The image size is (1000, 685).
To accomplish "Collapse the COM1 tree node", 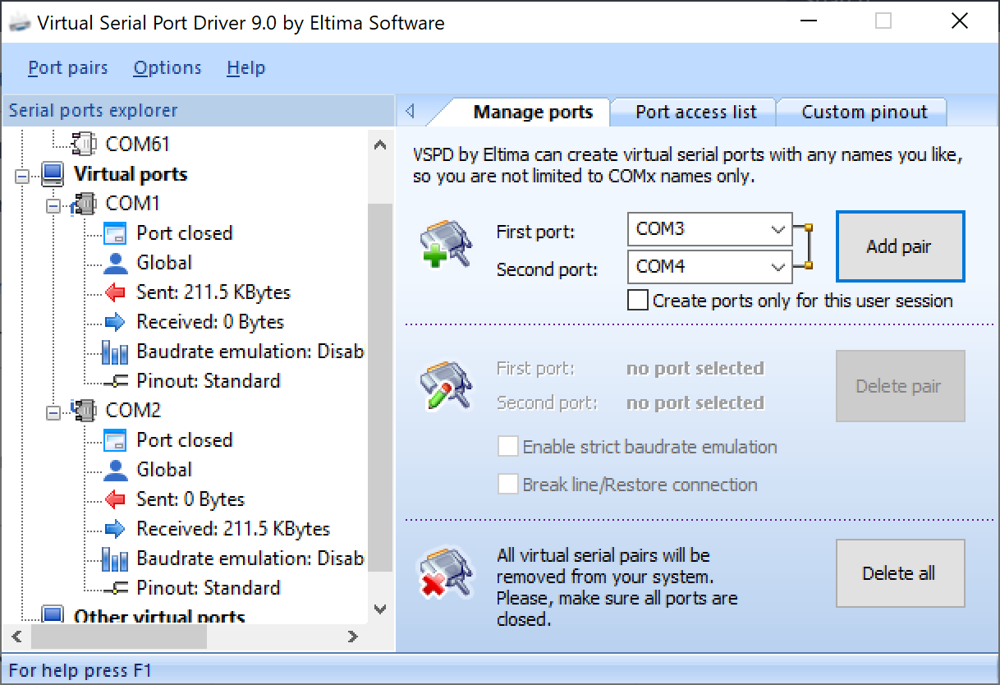I will click(x=54, y=205).
